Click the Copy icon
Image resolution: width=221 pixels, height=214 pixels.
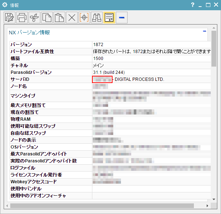click(x=47, y=18)
